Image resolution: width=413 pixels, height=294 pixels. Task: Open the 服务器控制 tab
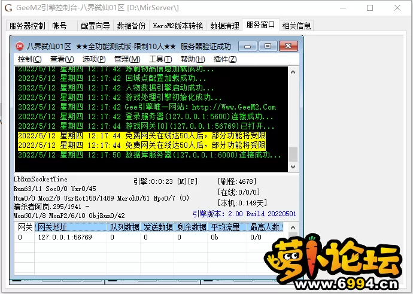click(27, 26)
